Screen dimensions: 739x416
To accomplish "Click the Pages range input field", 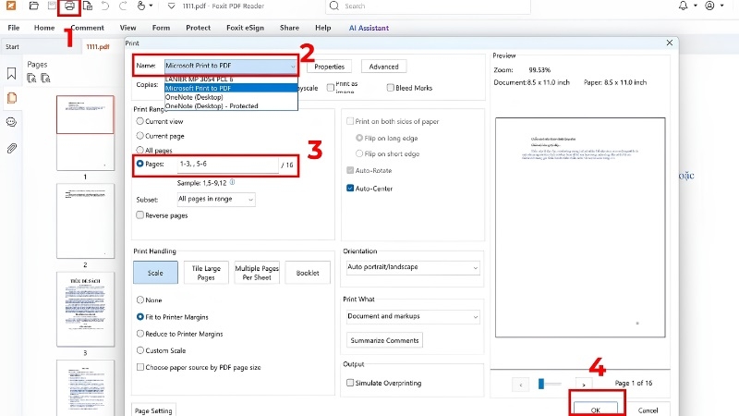I will (228, 165).
